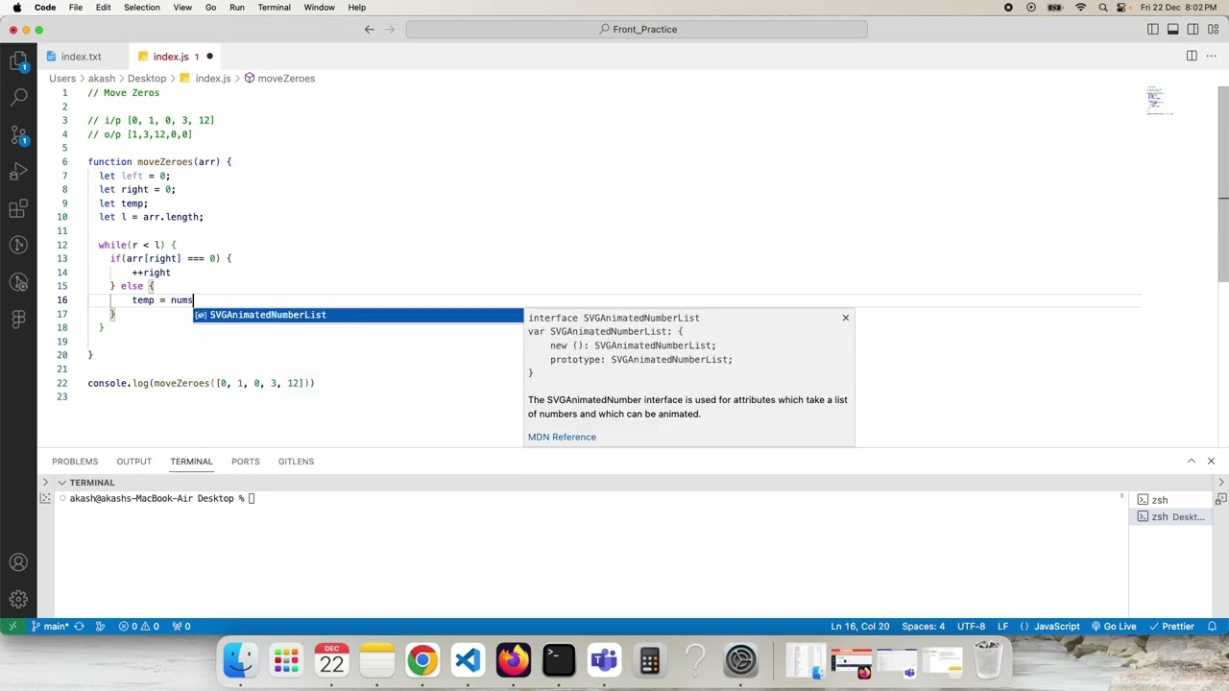Viewport: 1229px width, 691px height.
Task: Select the zsh Deskt... terminal
Action: (x=1170, y=516)
